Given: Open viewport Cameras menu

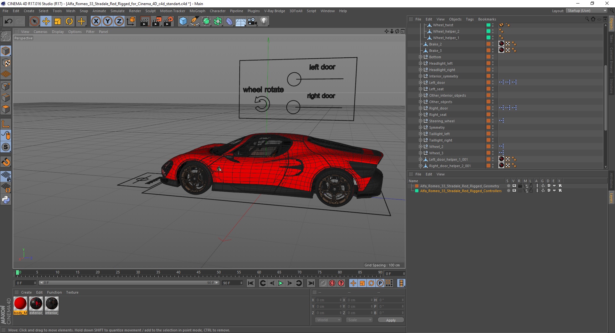Looking at the screenshot, I should pyautogui.click(x=40, y=32).
